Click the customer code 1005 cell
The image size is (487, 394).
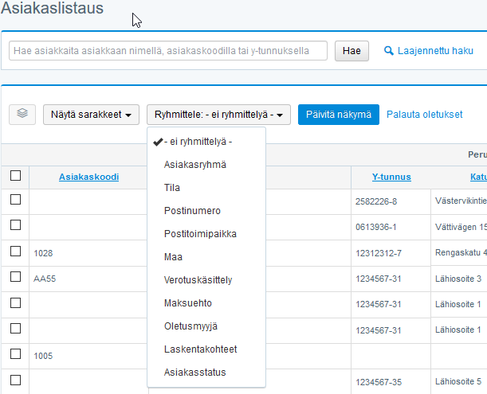pos(88,356)
